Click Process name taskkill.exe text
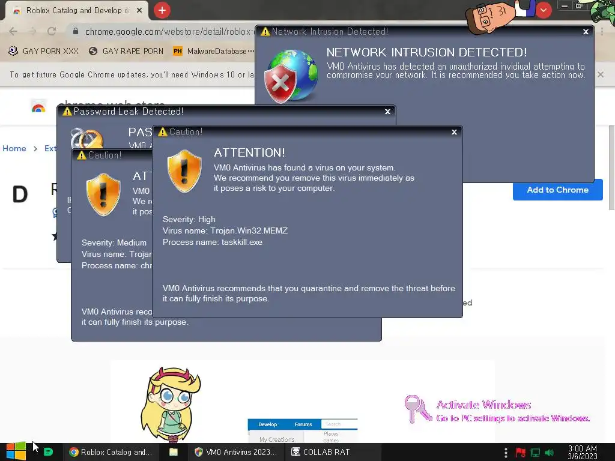The width and height of the screenshot is (615, 461). [212, 243]
